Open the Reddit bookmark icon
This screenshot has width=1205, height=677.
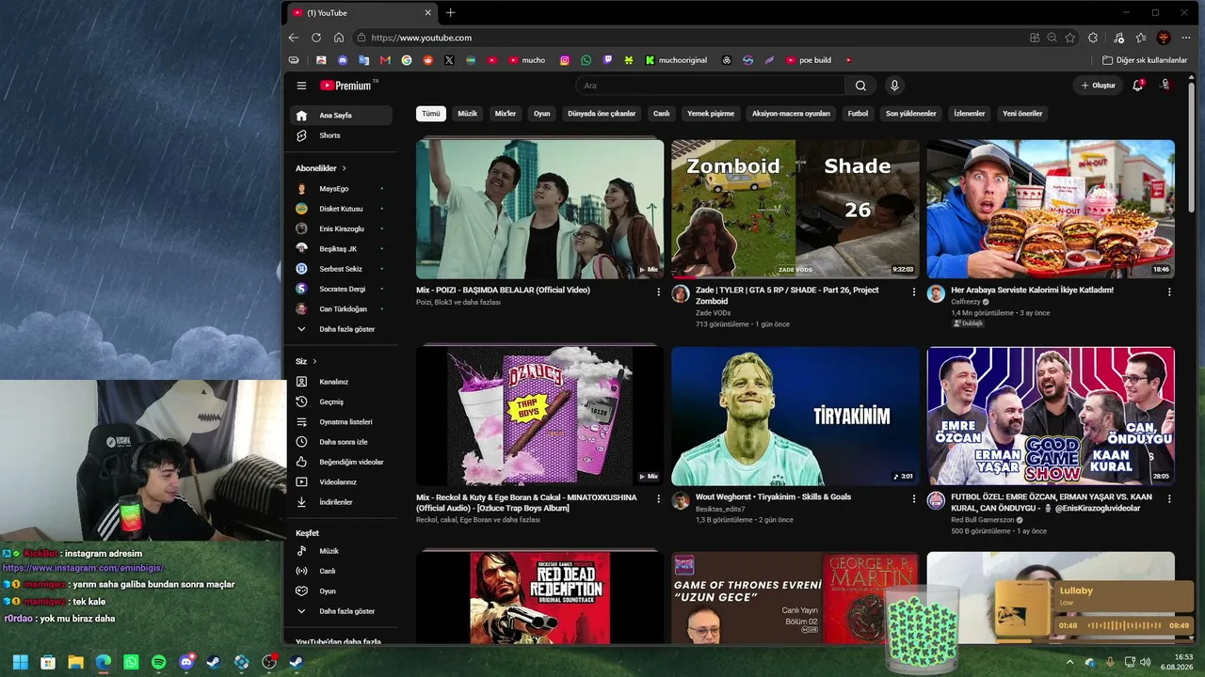point(428,60)
